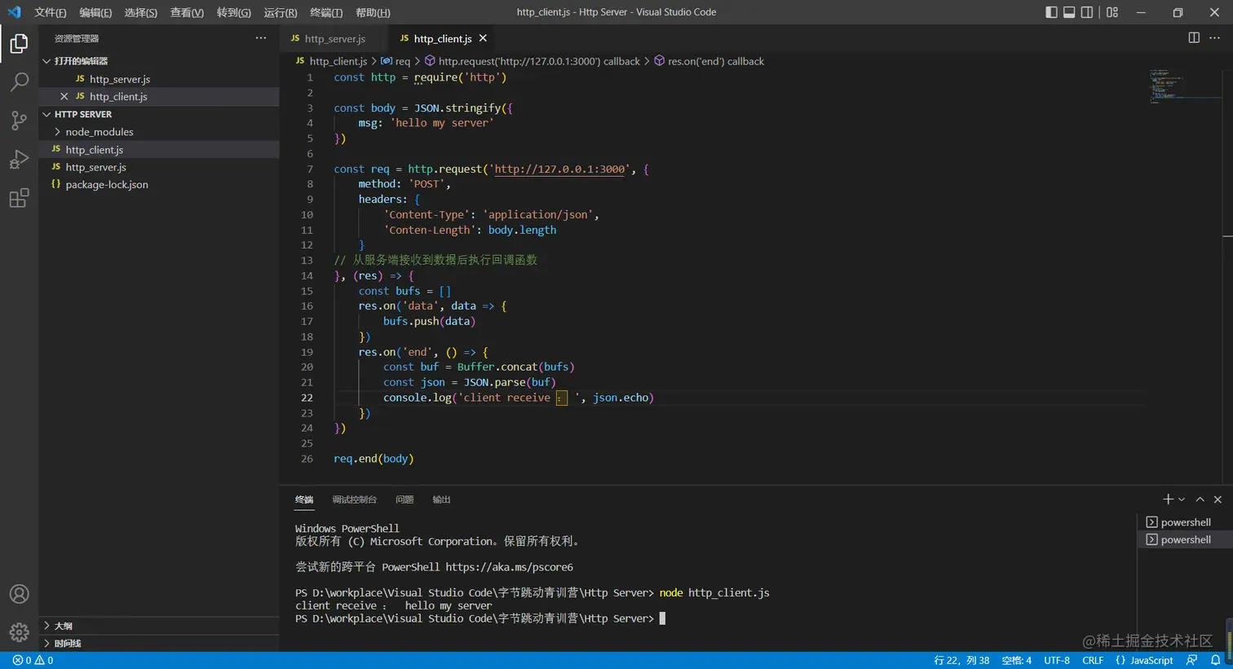Close the terminal panel

(1218, 500)
